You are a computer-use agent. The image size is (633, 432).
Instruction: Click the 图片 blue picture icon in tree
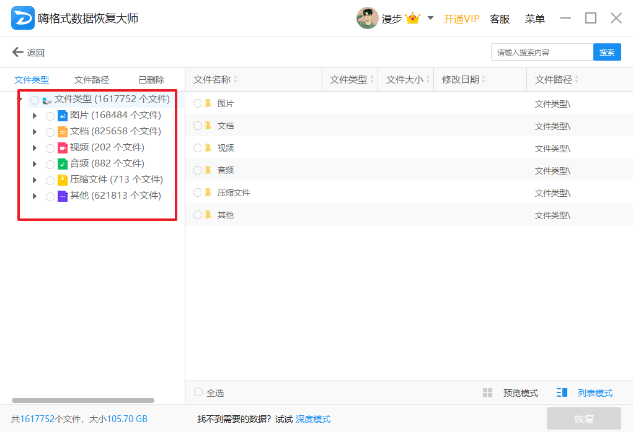pos(63,116)
